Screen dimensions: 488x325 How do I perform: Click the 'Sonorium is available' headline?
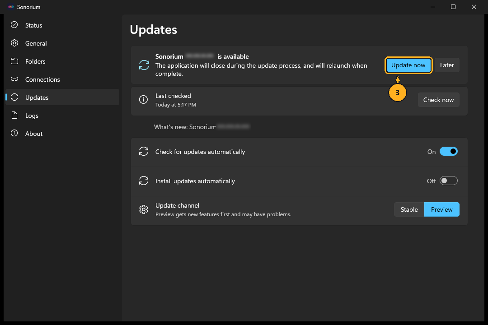(x=202, y=56)
